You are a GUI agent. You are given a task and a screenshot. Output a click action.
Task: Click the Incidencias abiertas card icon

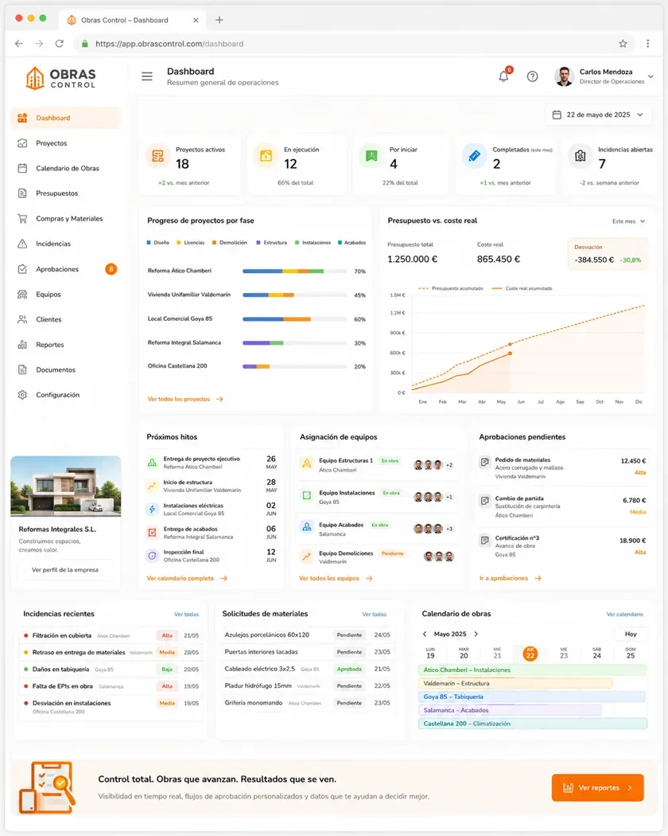pos(580,156)
